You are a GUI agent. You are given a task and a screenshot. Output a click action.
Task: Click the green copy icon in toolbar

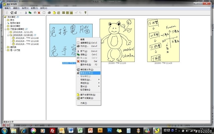[x=30, y=13]
